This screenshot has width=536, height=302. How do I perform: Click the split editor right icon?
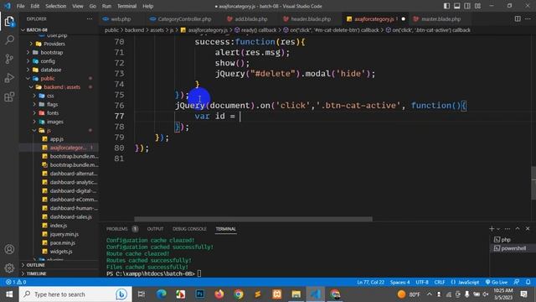pos(518,18)
